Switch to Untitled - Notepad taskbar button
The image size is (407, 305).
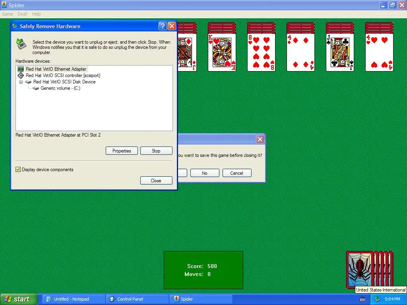[74, 299]
